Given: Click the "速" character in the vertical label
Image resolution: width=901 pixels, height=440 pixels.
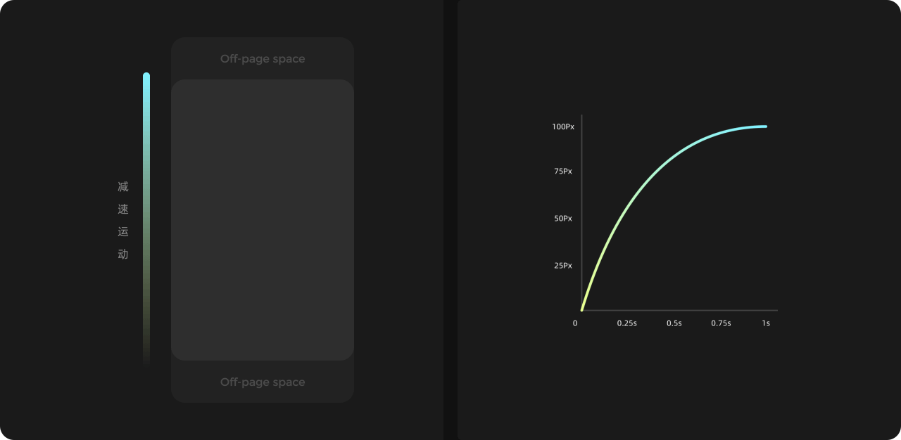Looking at the screenshot, I should pyautogui.click(x=123, y=209).
